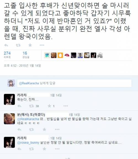
Task: Open the @RealKaracha mention link in reply
Action: tap(28, 119)
